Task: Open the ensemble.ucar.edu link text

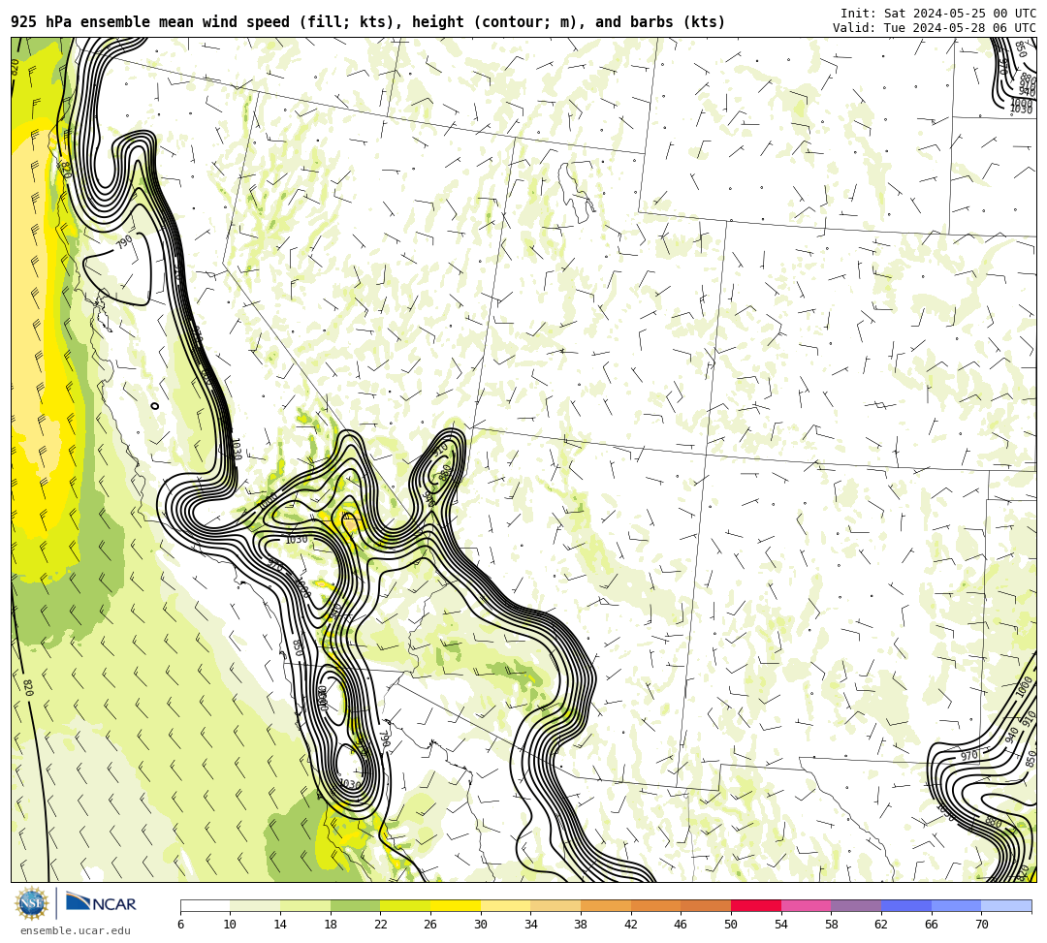Action: pyautogui.click(x=75, y=930)
